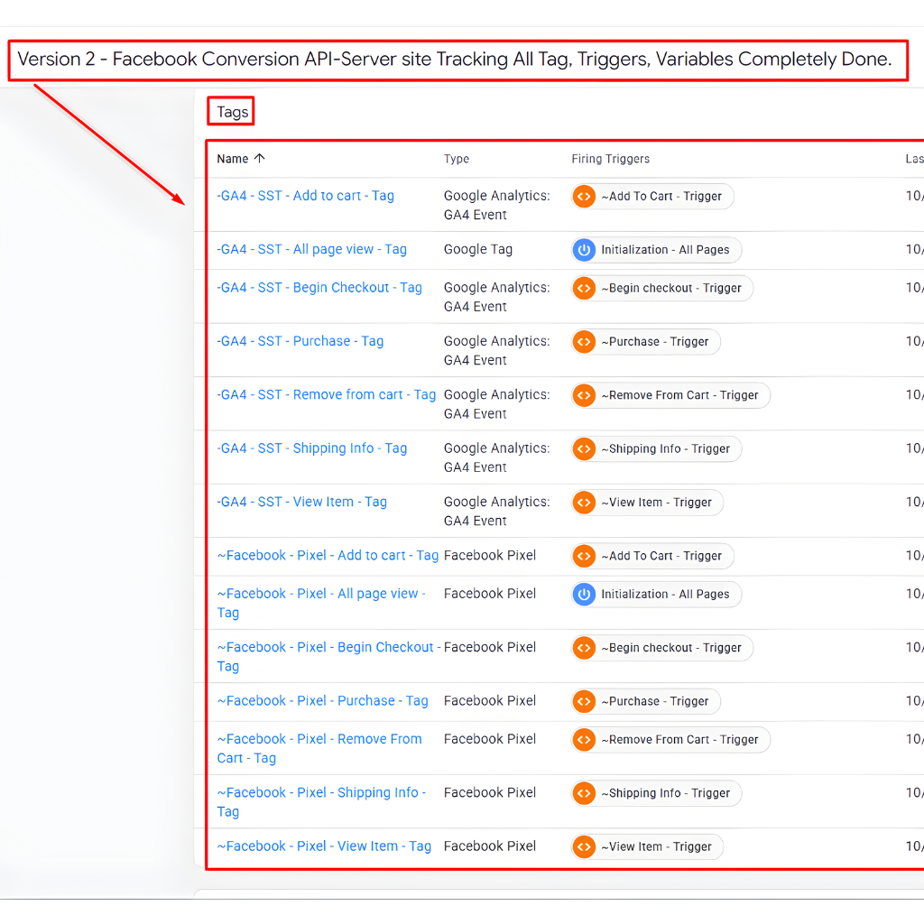Screen dimensions: 924x924
Task: Click the ~Begin checkout - Trigger chip
Action: [661, 288]
